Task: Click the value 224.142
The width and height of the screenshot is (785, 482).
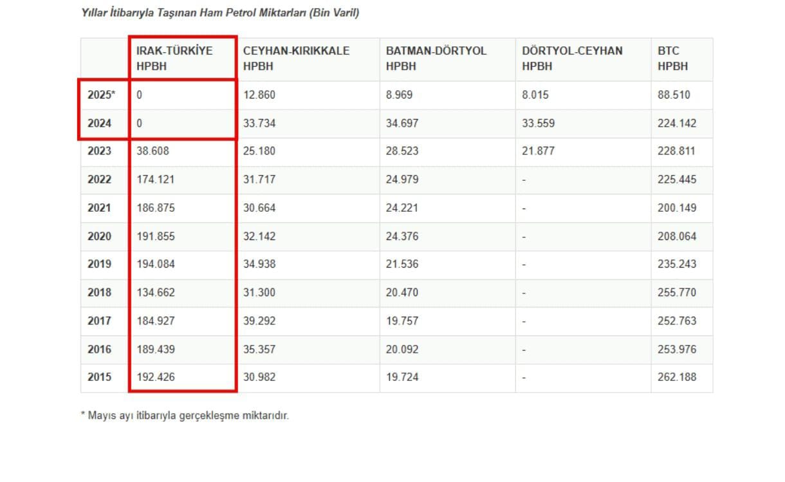Action: point(677,124)
